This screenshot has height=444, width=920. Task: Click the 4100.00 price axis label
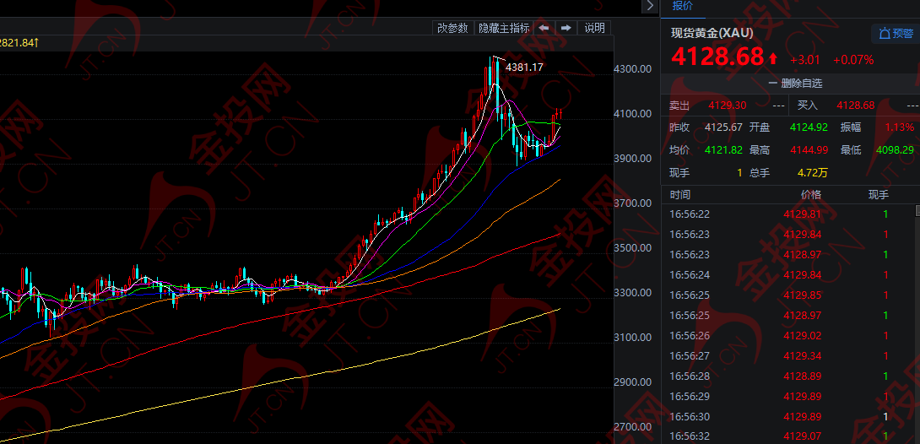[633, 114]
